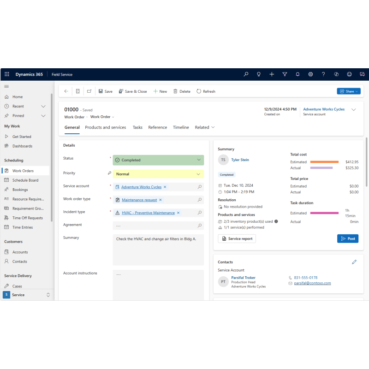Switch to Products and services tab
This screenshot has height=369, width=369.
pos(106,127)
